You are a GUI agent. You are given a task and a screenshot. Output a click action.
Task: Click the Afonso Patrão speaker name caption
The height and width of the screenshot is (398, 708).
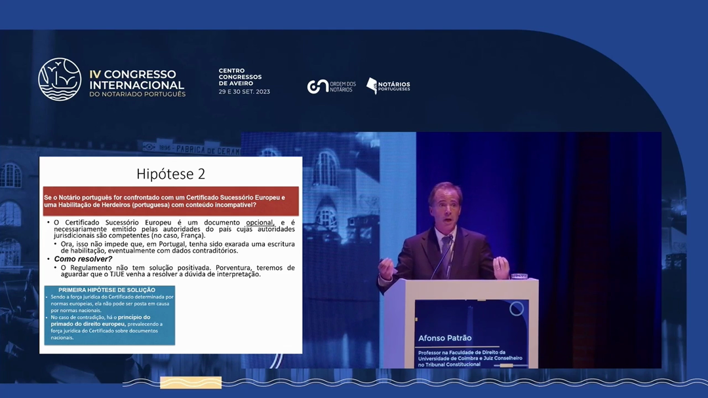coord(444,338)
